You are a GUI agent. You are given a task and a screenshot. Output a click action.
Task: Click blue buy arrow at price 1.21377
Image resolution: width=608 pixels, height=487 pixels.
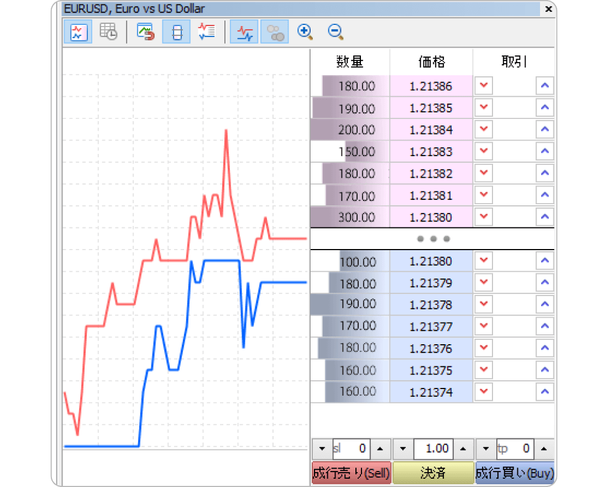pos(545,325)
